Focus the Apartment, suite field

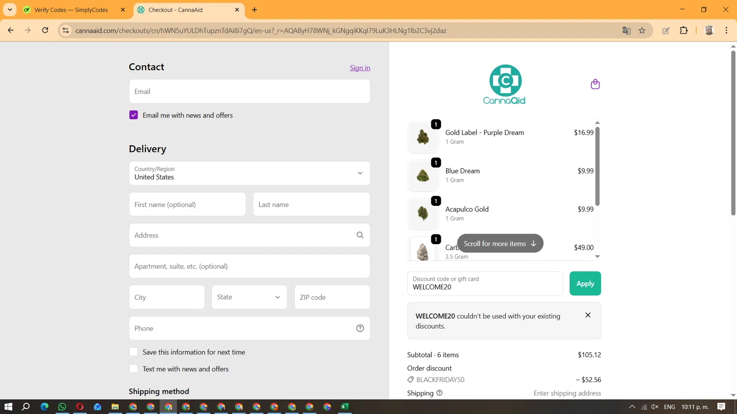click(x=250, y=266)
